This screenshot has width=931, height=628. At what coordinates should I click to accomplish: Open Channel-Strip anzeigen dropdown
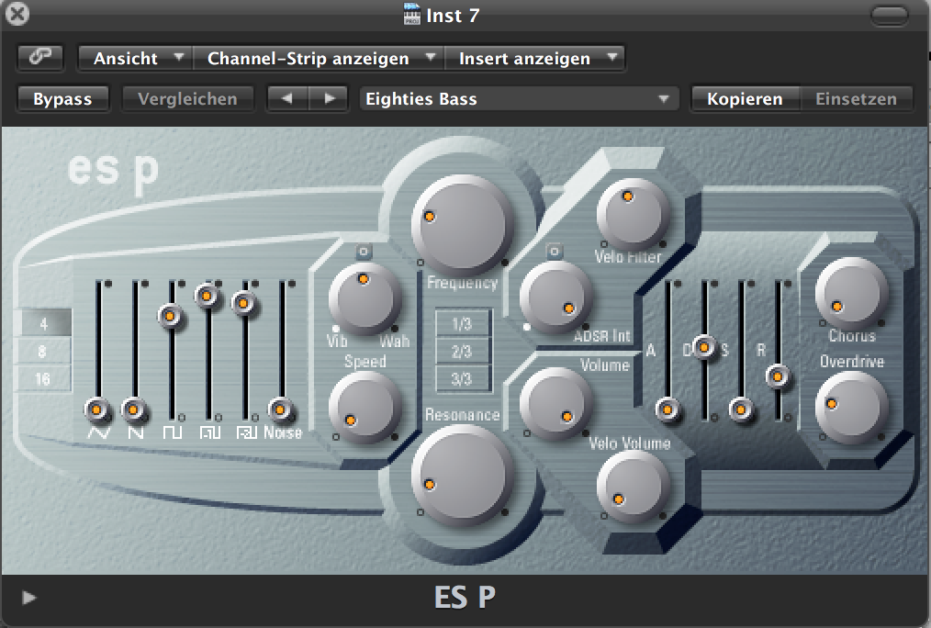pyautogui.click(x=319, y=58)
